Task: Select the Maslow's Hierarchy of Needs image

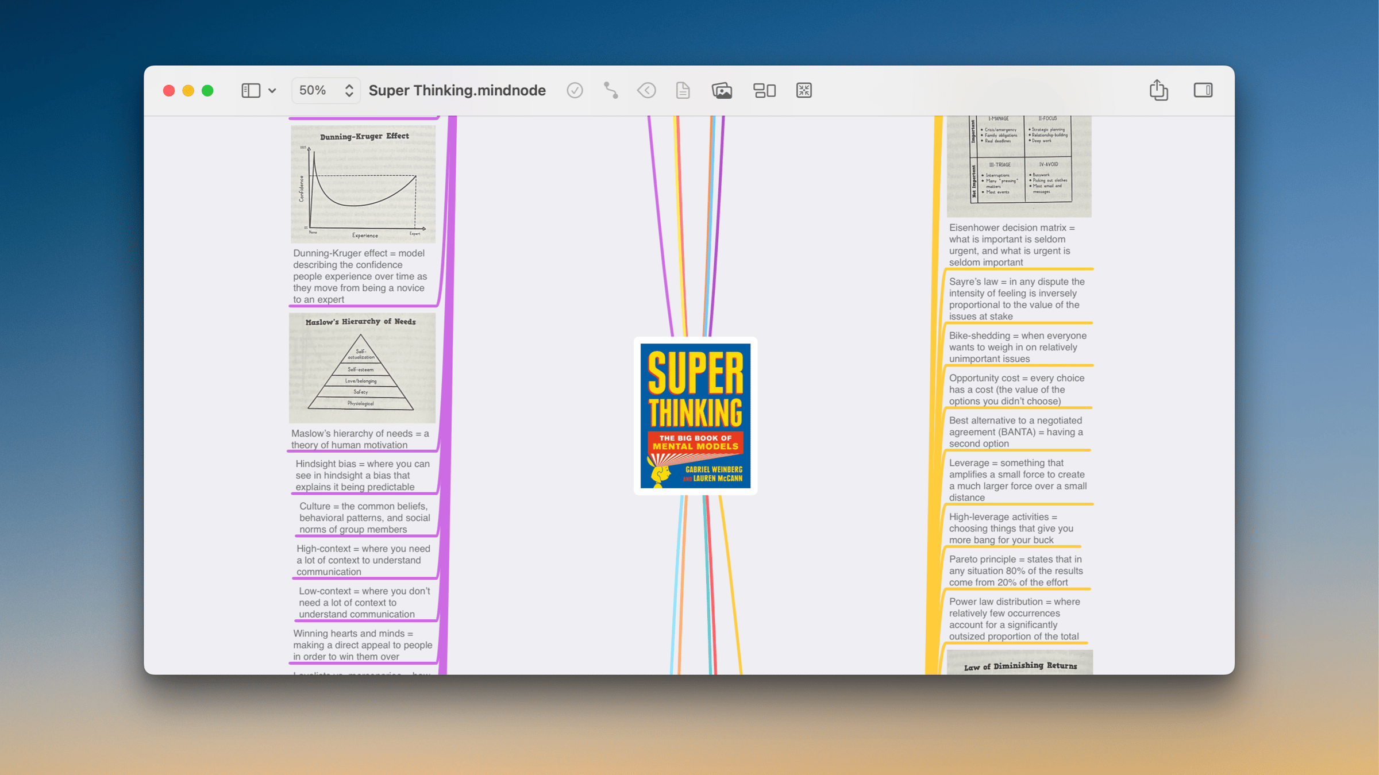Action: 363,368
